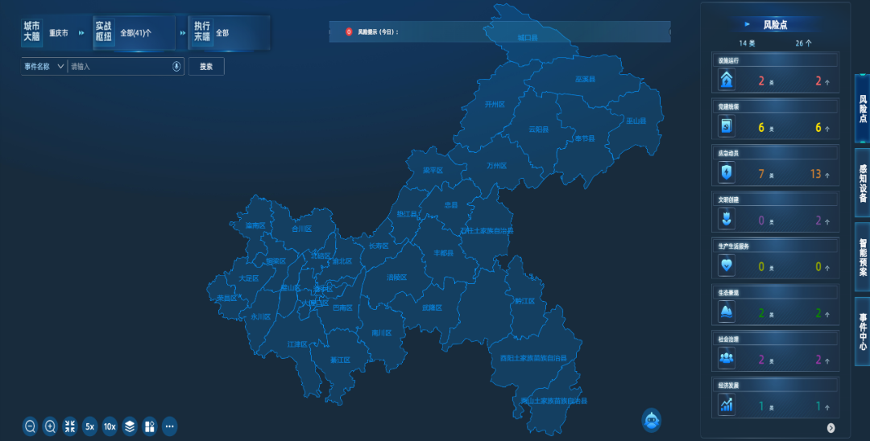870x441 pixels.
Task: Click the 文明创建 flower icon
Action: click(727, 220)
